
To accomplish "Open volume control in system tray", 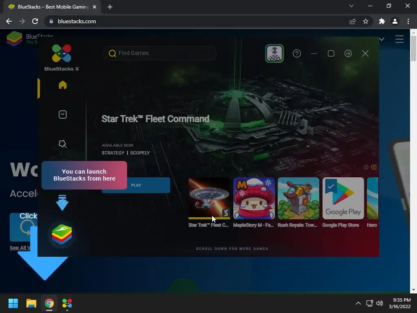I will 380,303.
